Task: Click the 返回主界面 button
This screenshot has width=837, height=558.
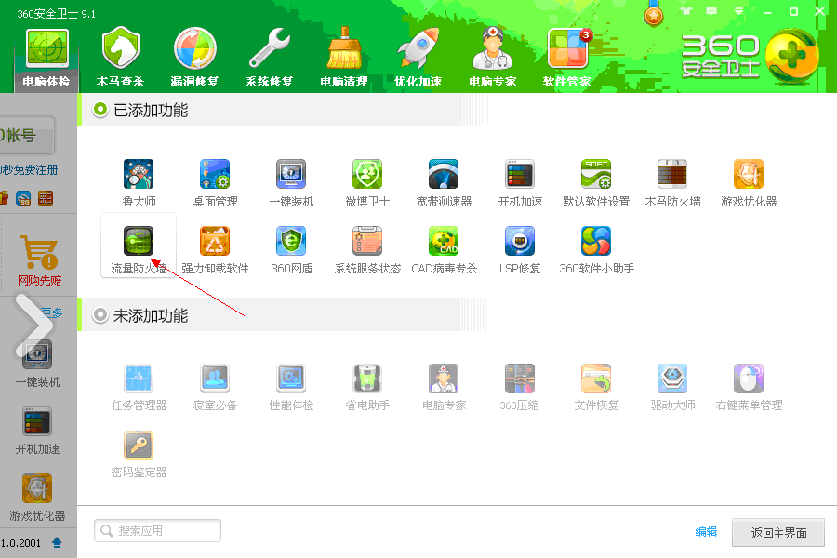Action: click(778, 532)
